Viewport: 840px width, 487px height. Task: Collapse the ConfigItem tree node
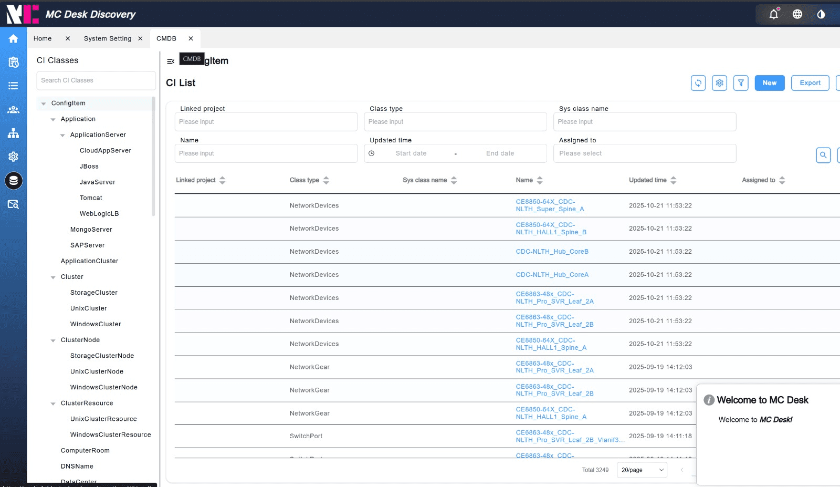[x=44, y=103]
